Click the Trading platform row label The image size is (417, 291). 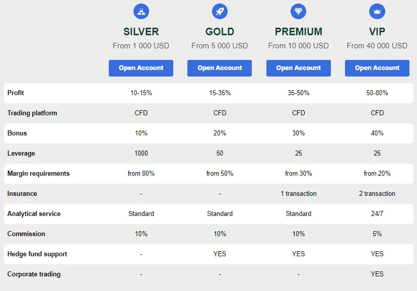coord(32,113)
